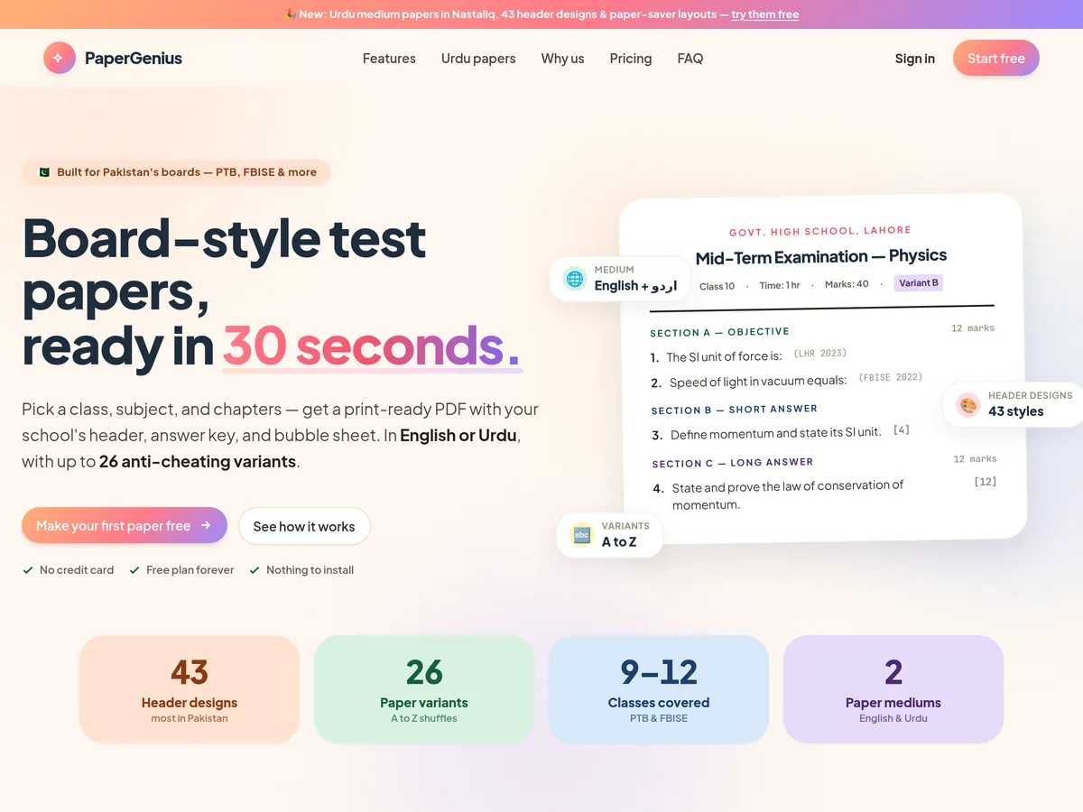1083x812 pixels.
Task: Click the Sign in link
Action: click(915, 59)
